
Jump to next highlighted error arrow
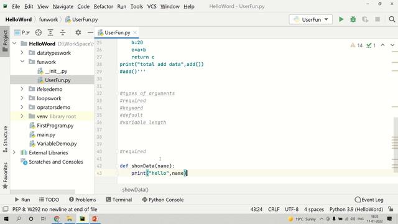coord(392,45)
